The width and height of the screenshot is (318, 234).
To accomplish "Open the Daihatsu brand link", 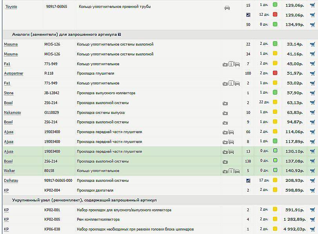I will tap(11, 181).
